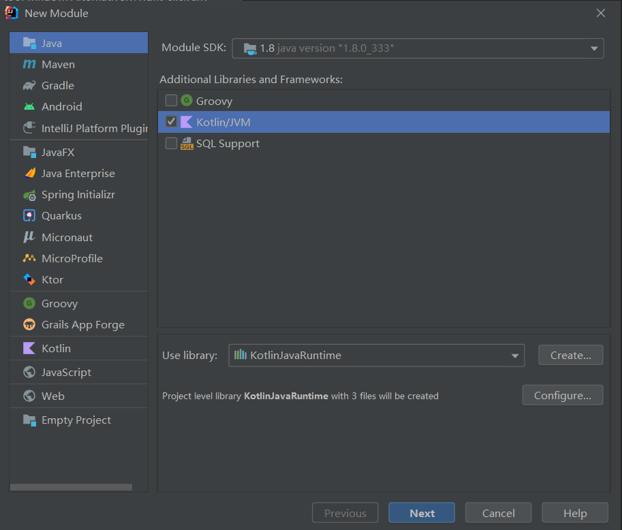622x530 pixels.
Task: Select the Android robot icon
Action: pos(29,106)
